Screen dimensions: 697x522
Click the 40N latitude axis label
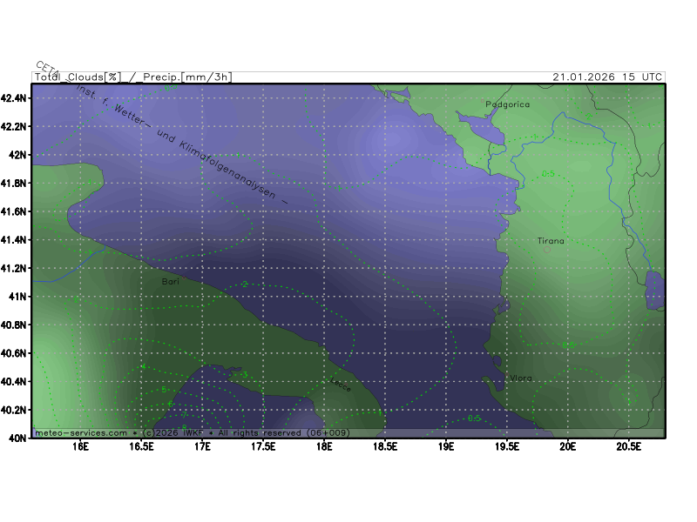18,438
